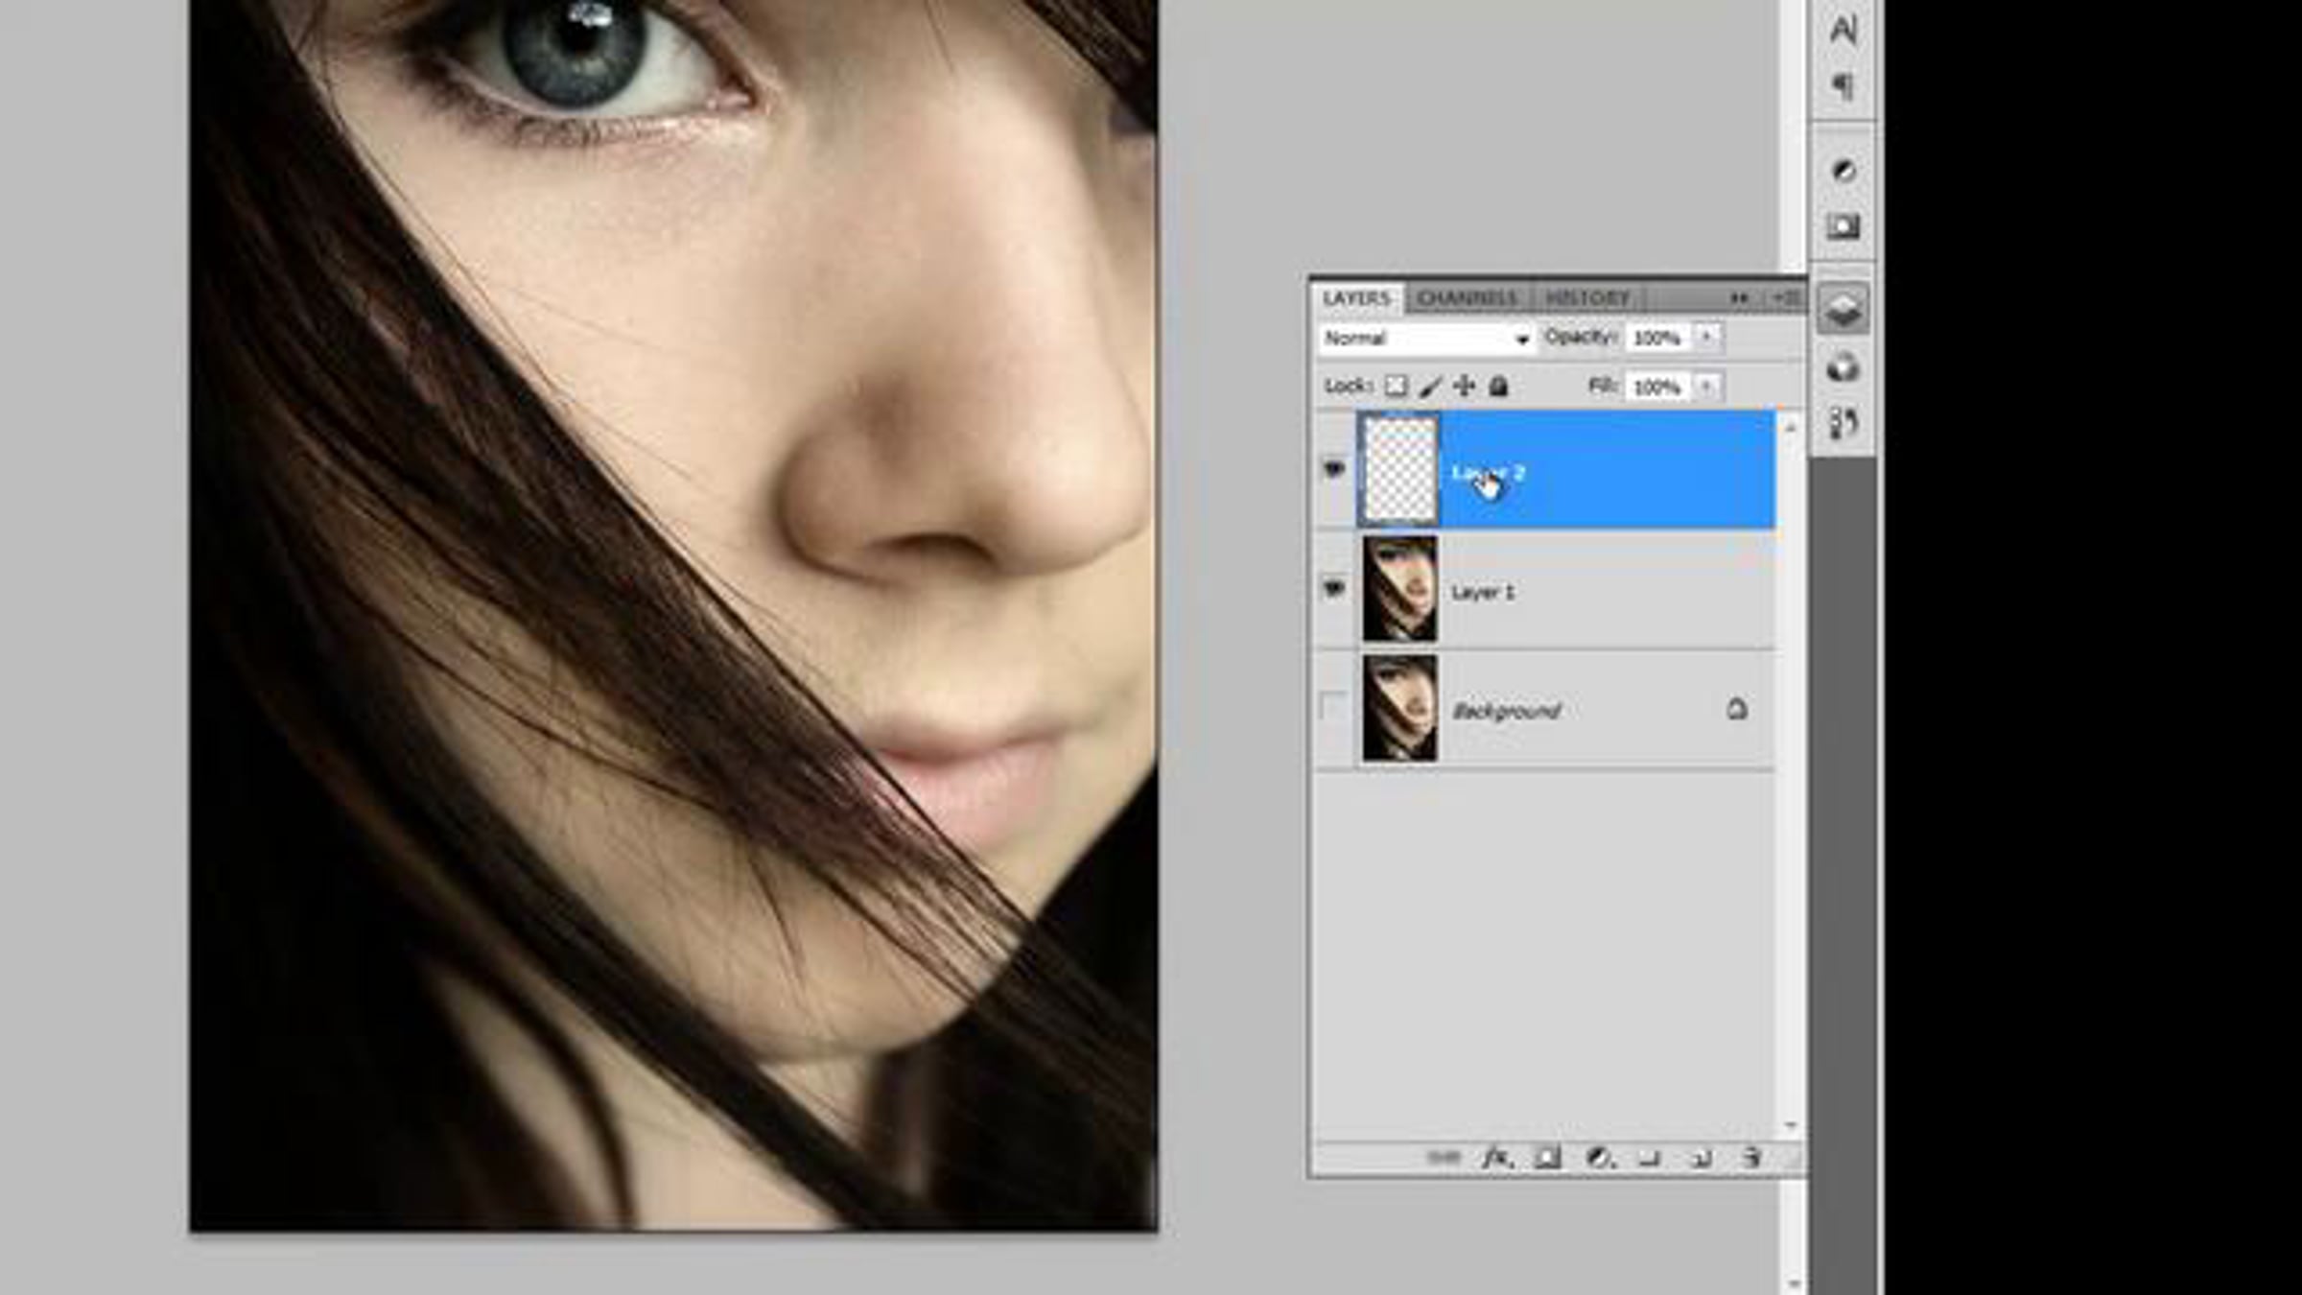Image resolution: width=2302 pixels, height=1295 pixels.
Task: Open the Paragraph panel icon
Action: click(1843, 87)
